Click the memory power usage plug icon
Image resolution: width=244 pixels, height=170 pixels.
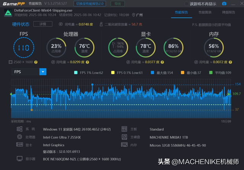(x=196, y=62)
